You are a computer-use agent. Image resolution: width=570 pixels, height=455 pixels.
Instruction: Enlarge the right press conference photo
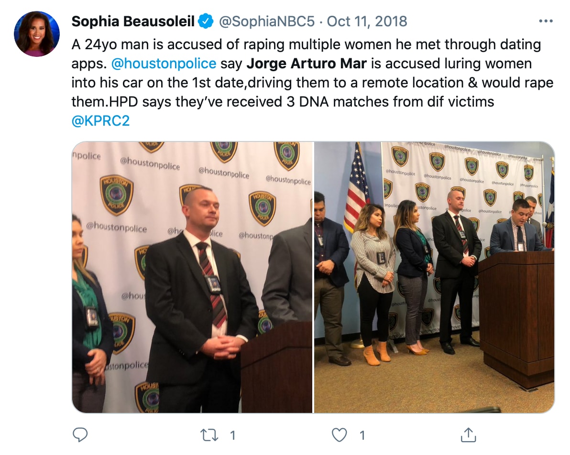[434, 277]
